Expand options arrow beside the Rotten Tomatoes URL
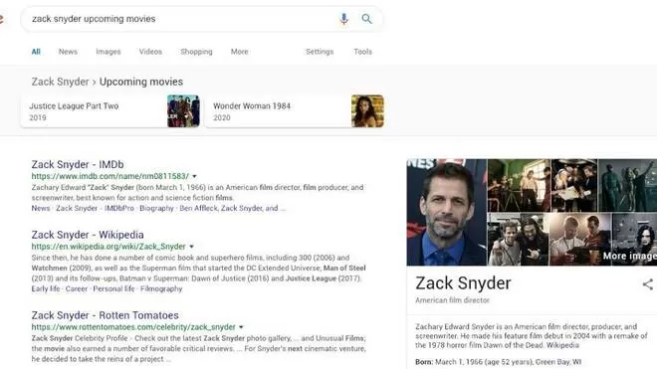This screenshot has width=657, height=369. (241, 326)
